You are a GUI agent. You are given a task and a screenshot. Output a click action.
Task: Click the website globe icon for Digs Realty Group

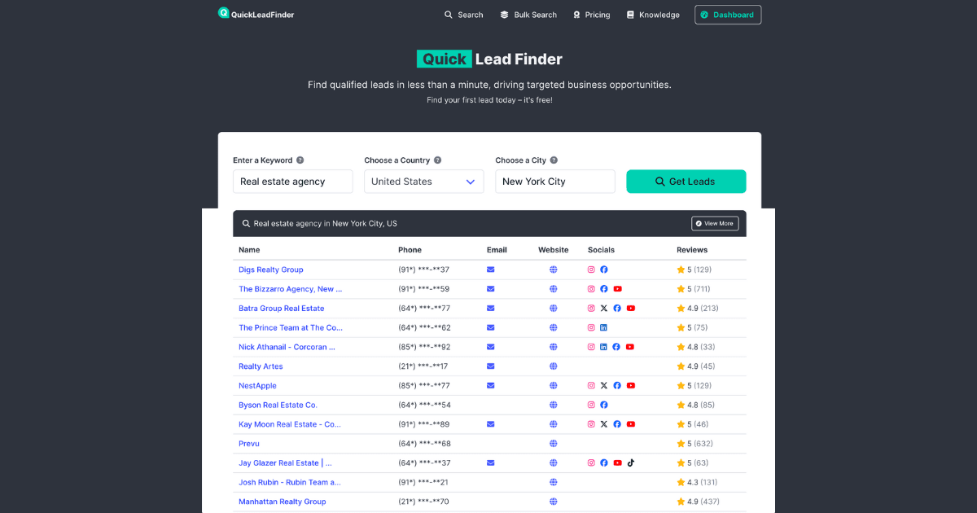[x=554, y=270]
